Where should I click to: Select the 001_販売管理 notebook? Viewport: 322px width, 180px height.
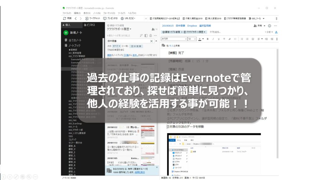pos(75,53)
